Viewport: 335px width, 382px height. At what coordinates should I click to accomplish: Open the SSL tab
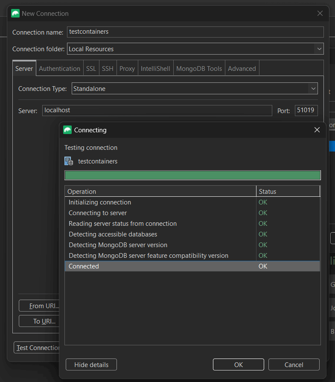[x=91, y=69]
